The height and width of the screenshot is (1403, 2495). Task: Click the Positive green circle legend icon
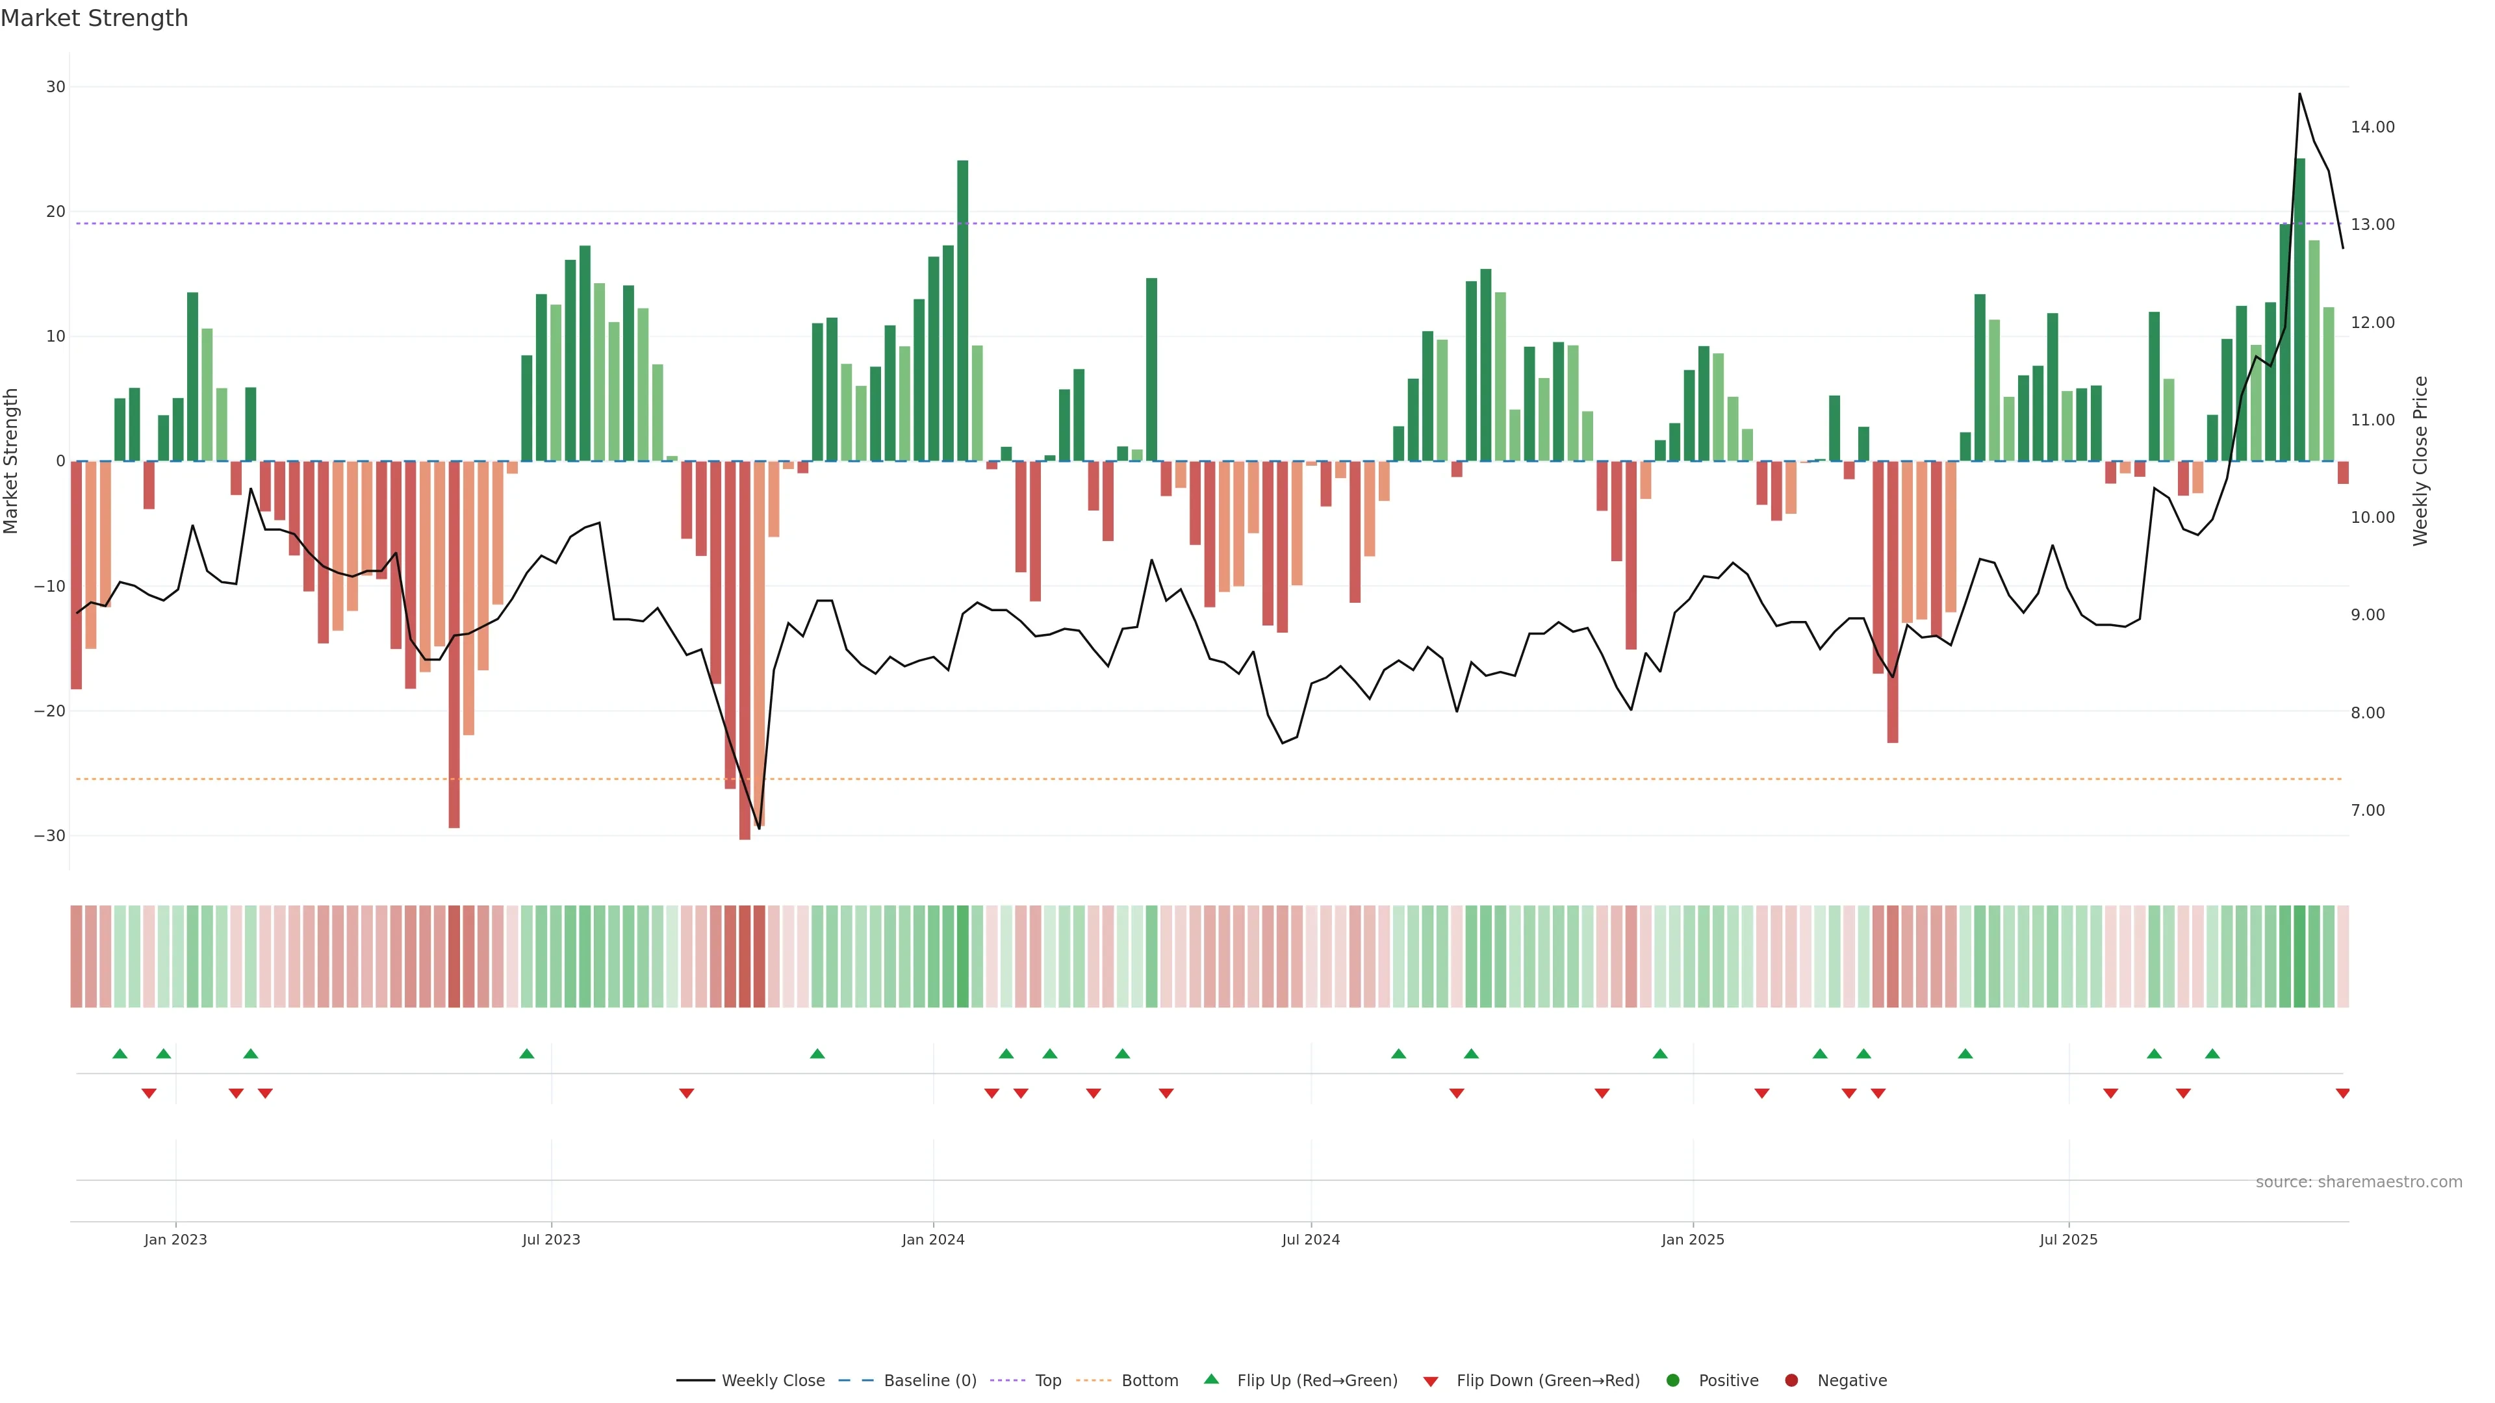pyautogui.click(x=1672, y=1381)
